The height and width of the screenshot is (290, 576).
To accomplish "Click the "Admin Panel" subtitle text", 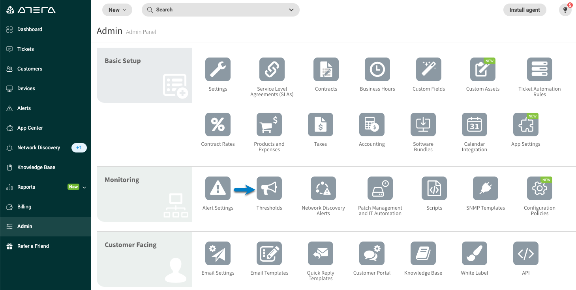I will 141,32.
